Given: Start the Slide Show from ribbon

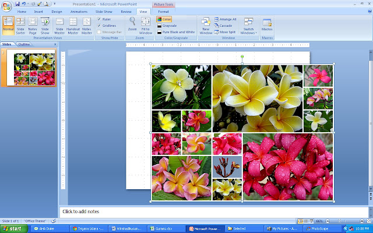Looking at the screenshot, I should (45, 26).
